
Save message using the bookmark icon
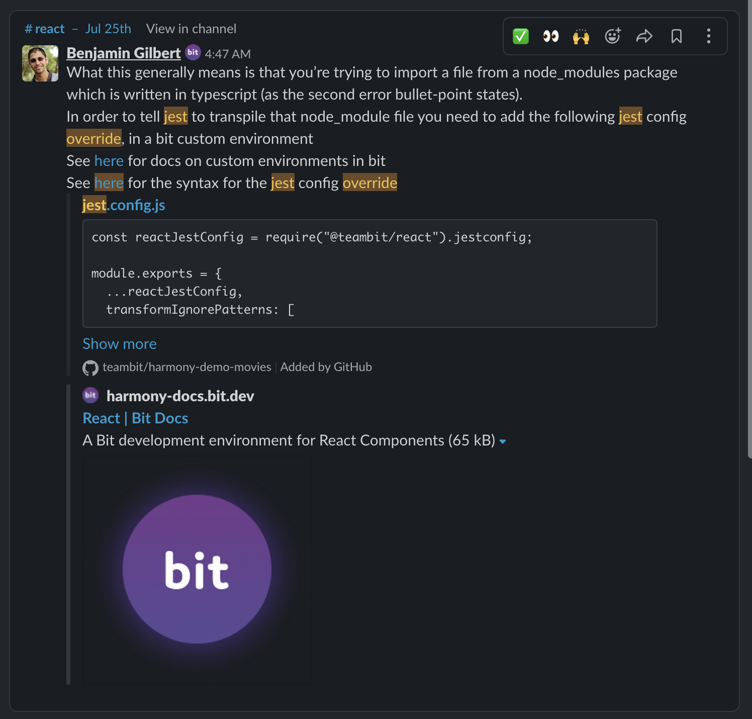click(x=677, y=36)
